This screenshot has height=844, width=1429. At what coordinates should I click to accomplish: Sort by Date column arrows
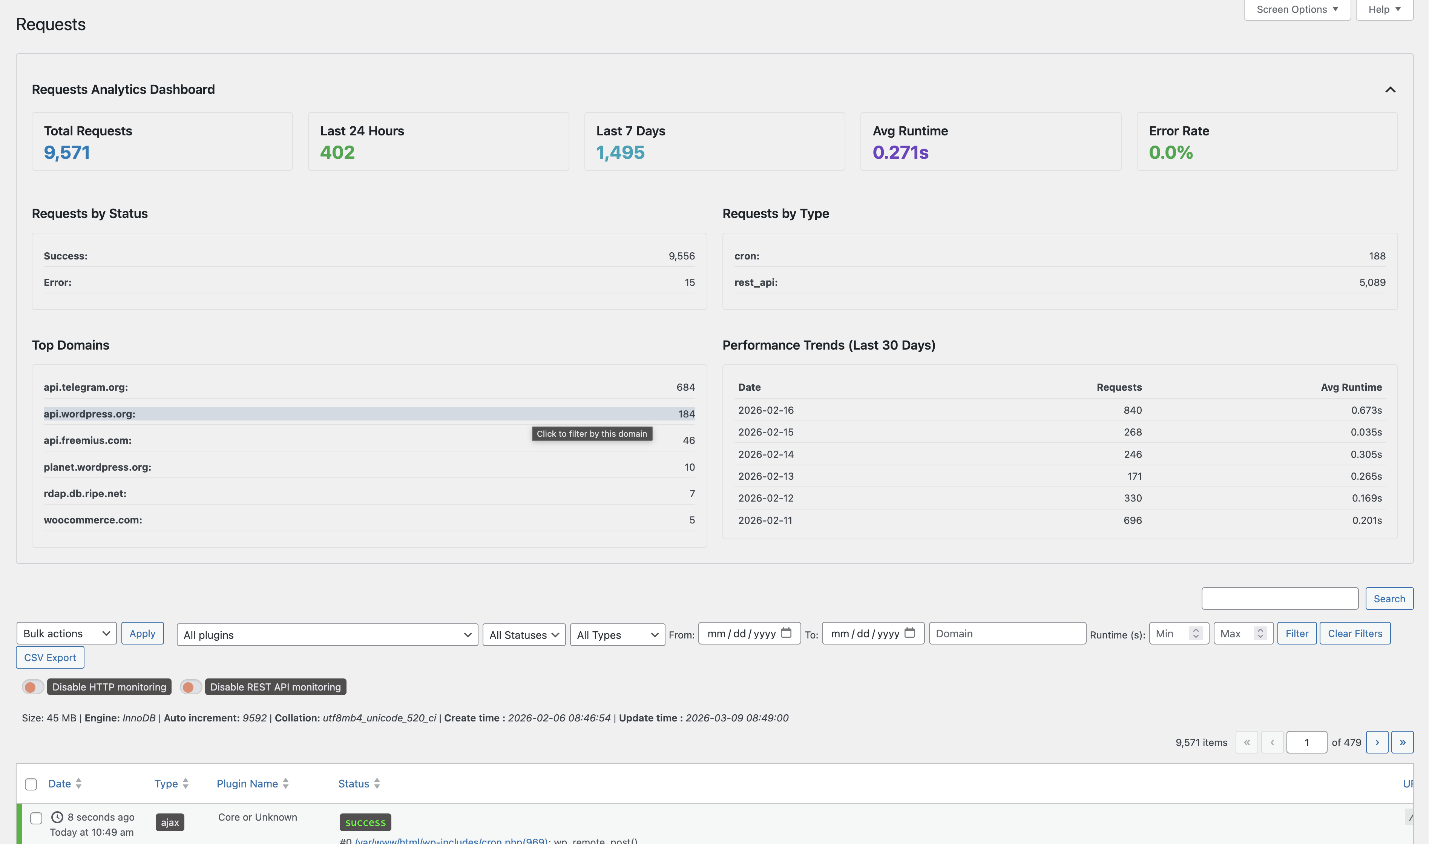[78, 784]
